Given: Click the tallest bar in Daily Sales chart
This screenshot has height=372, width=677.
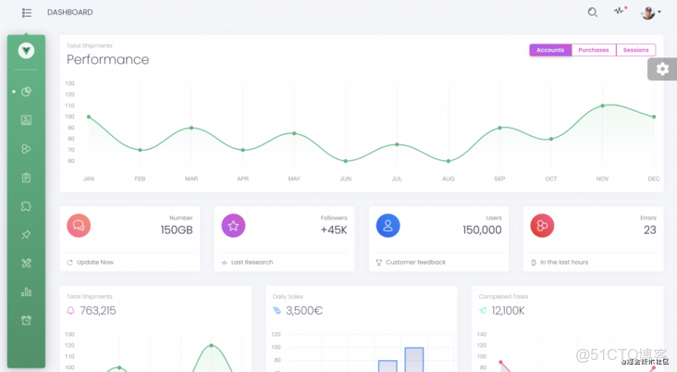Looking at the screenshot, I should pyautogui.click(x=414, y=359).
